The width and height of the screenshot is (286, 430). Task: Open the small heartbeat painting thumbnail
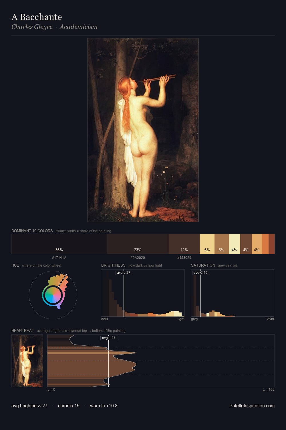tap(27, 361)
